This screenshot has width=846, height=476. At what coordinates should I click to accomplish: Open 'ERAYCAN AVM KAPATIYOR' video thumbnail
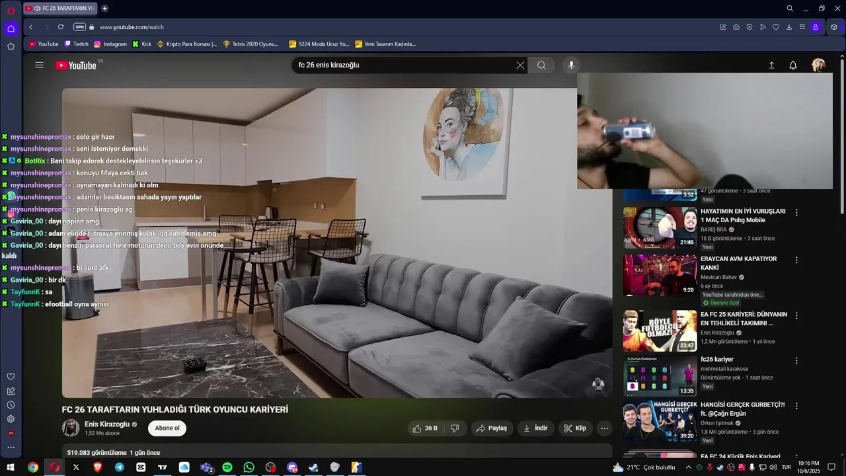(660, 275)
